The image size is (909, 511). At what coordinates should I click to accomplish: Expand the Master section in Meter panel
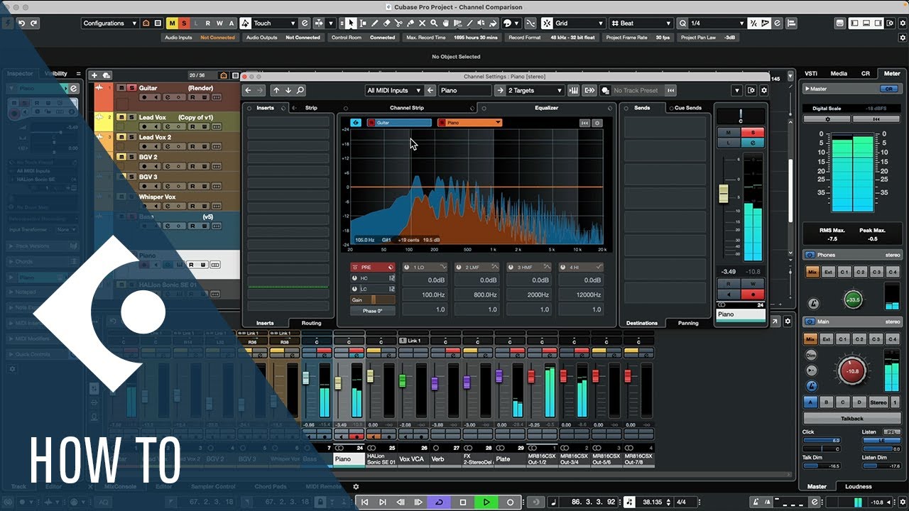pos(807,89)
